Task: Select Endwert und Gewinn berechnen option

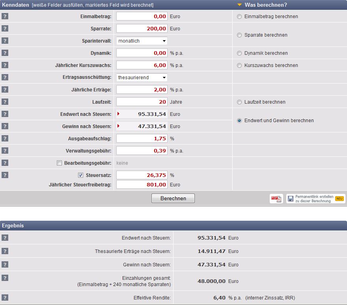Action: pyautogui.click(x=239, y=121)
